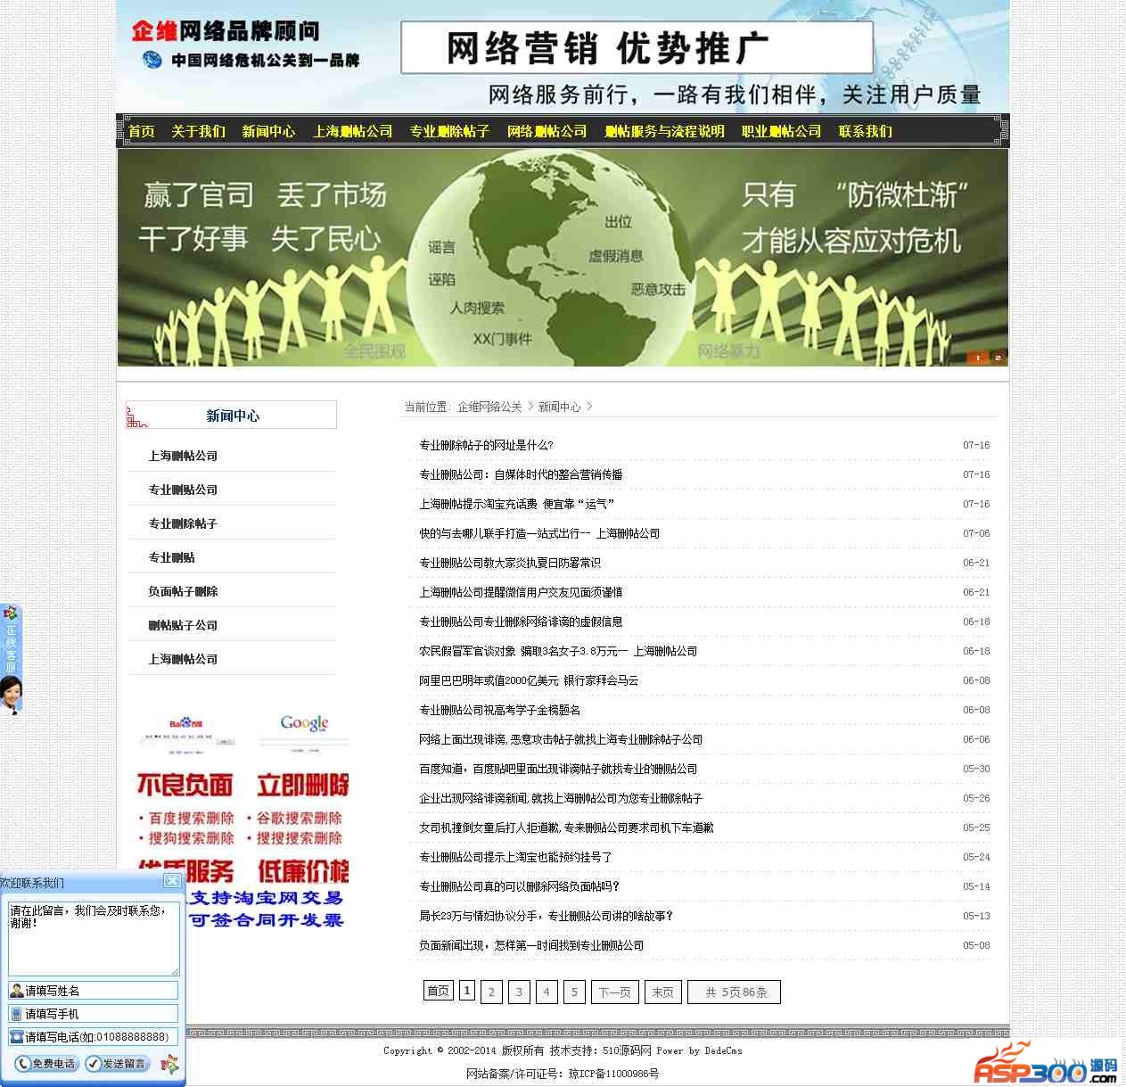This screenshot has width=1126, height=1087.
Task: Open 联系我们 in the navigation bar
Action: click(865, 131)
